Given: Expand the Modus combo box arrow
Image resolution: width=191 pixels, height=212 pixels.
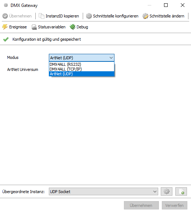Looking at the screenshot, I should [111, 58].
